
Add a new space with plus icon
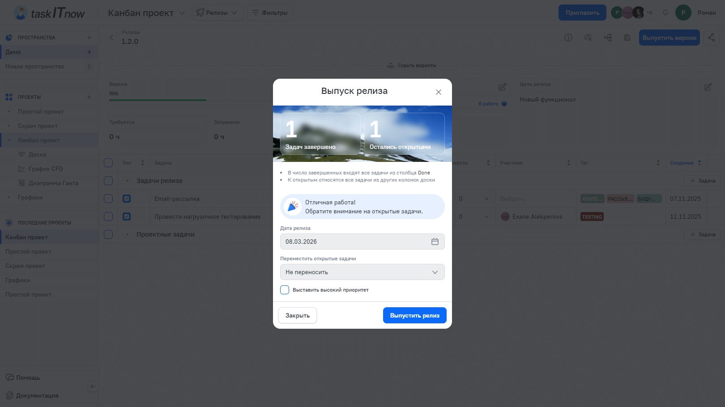pos(89,38)
